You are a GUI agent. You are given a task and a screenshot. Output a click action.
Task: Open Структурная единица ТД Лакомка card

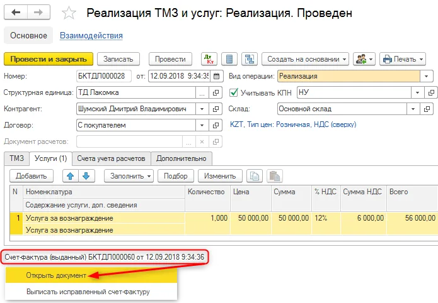click(216, 92)
